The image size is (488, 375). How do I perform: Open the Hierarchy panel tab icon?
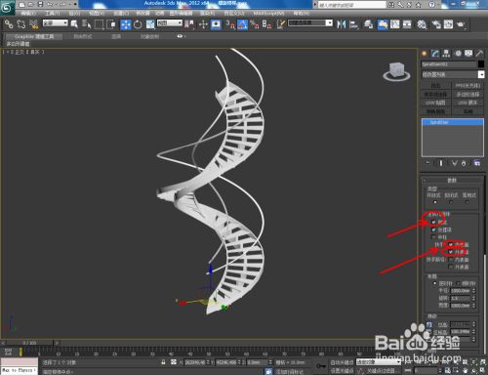(446, 54)
